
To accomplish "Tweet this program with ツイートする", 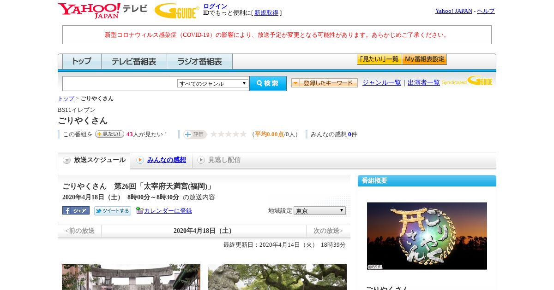I will pyautogui.click(x=113, y=210).
